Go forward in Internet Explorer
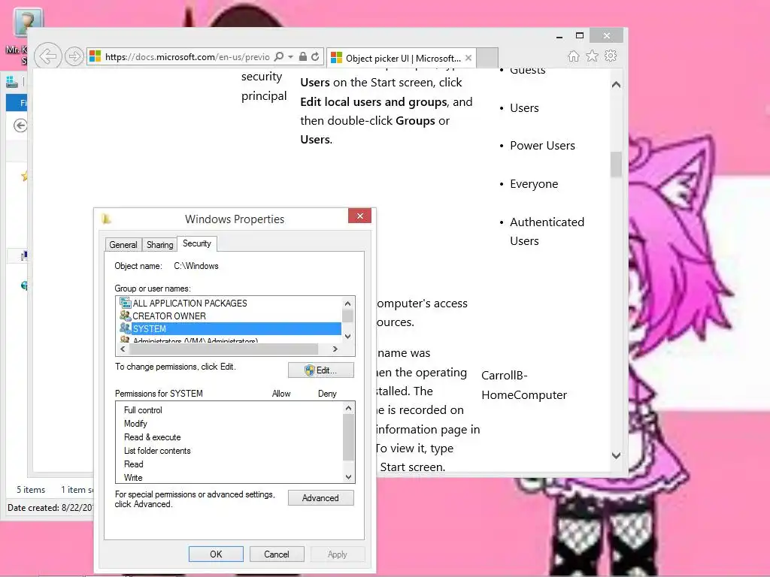Viewport: 770px width, 577px height. click(74, 56)
